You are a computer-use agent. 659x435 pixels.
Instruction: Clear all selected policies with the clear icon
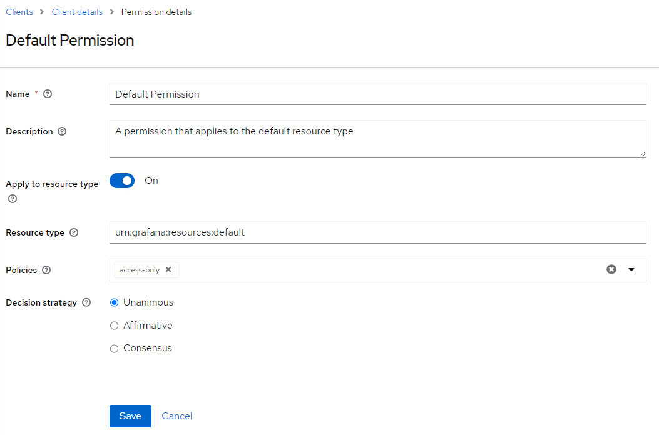pos(611,269)
